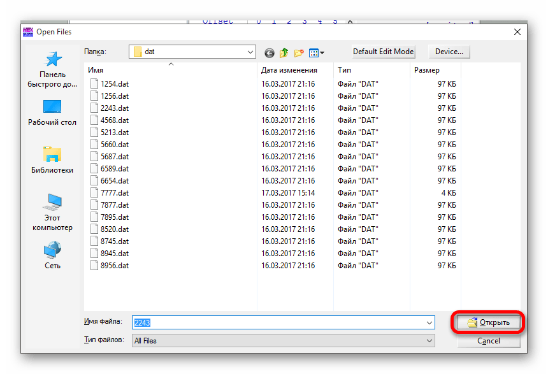Click the Default Edit Mode button
Viewport: 548px width, 374px height.
click(x=384, y=52)
